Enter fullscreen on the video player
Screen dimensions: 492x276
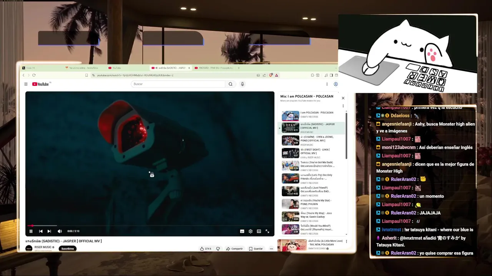tap(268, 231)
